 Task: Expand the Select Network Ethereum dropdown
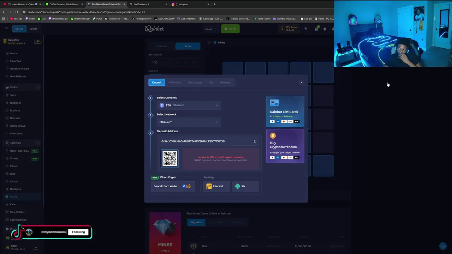tap(189, 122)
